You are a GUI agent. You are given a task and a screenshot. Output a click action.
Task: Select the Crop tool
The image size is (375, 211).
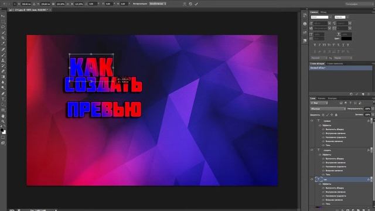(x=3, y=38)
